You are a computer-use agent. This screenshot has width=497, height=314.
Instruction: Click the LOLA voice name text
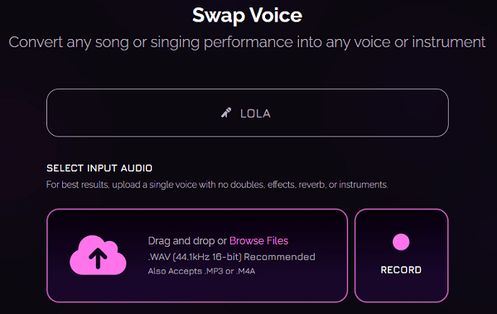pos(255,114)
